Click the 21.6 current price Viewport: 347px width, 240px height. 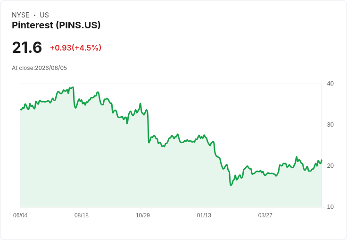tap(27, 47)
